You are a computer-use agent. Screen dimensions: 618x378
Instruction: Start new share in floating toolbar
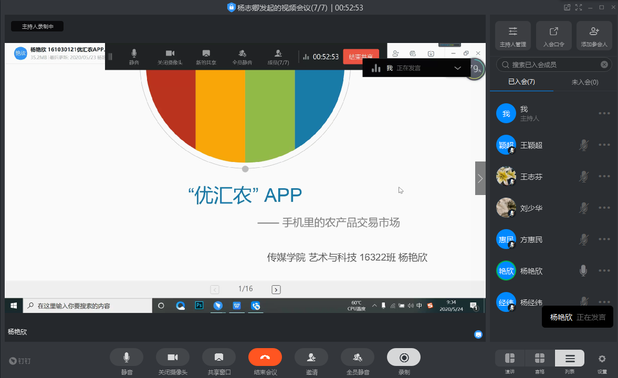click(206, 57)
